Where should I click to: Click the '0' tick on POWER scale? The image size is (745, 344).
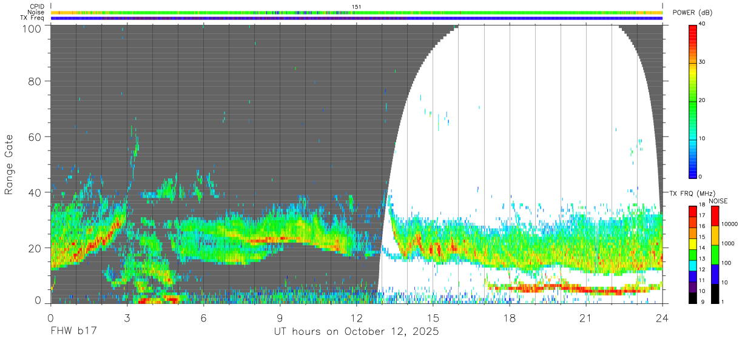(x=701, y=177)
